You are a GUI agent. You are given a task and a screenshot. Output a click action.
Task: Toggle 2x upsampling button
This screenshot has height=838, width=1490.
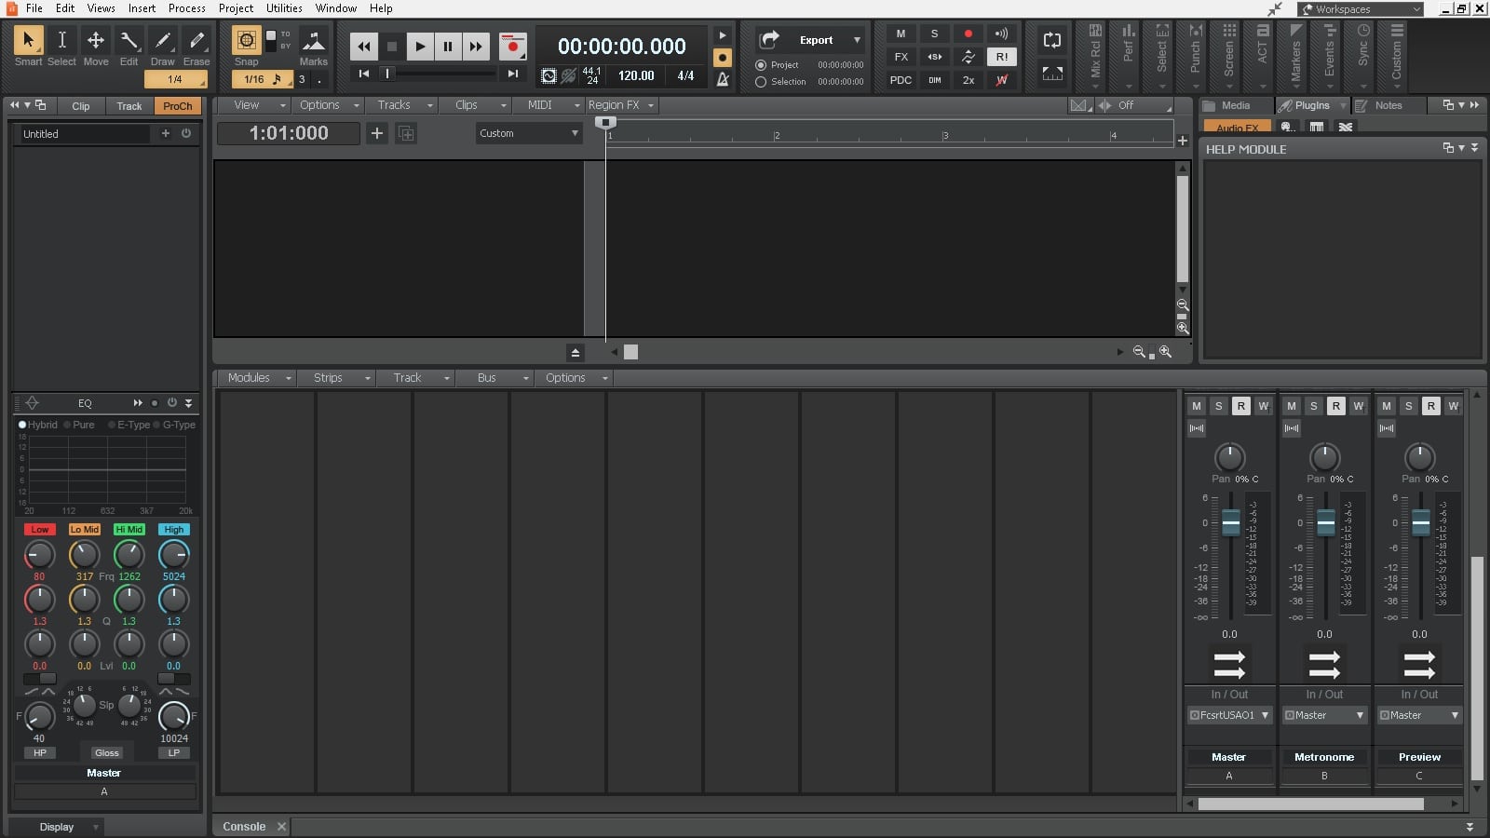point(968,80)
